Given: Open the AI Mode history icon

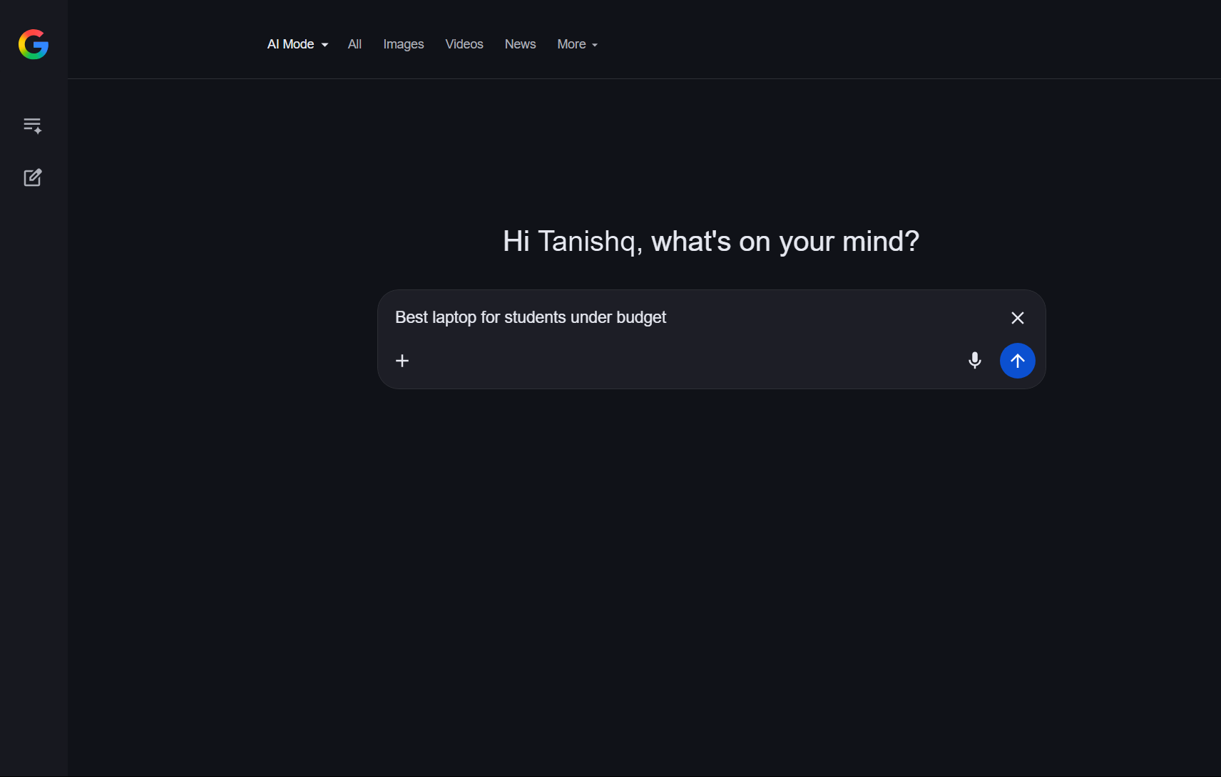Looking at the screenshot, I should (x=33, y=125).
